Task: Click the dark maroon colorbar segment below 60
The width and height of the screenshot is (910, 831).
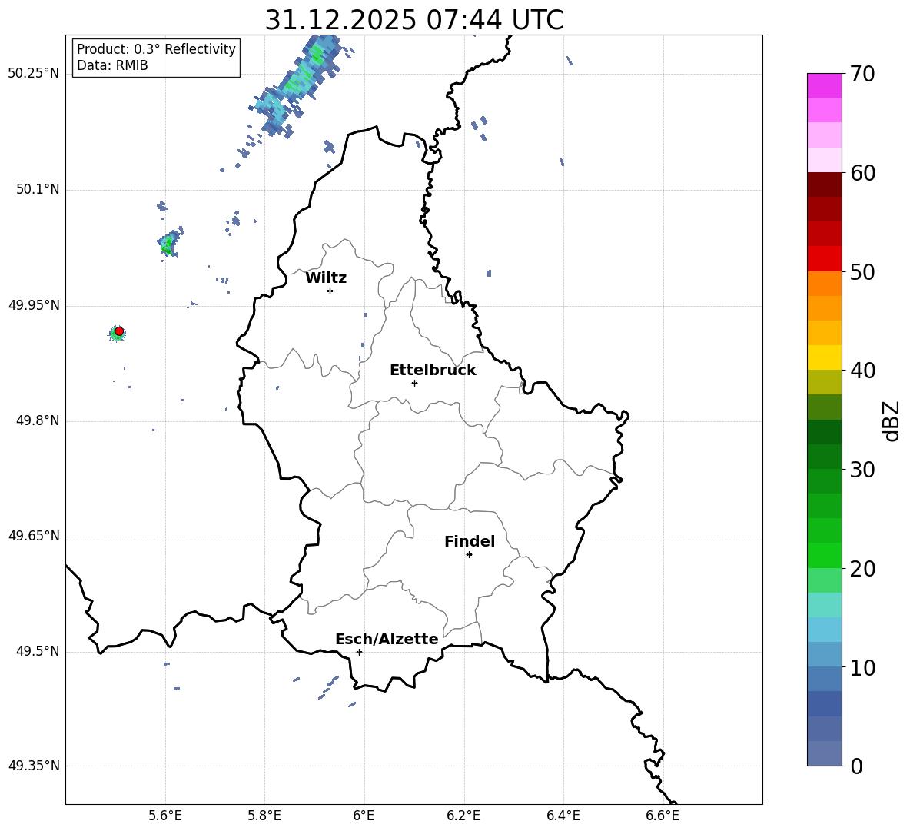Action: (825, 184)
